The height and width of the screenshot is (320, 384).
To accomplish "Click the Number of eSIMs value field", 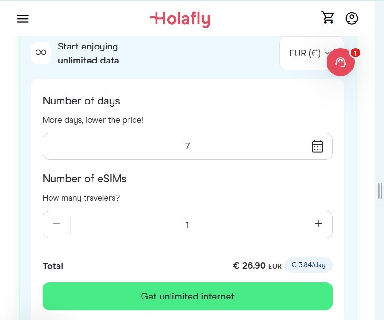I will [x=187, y=224].
